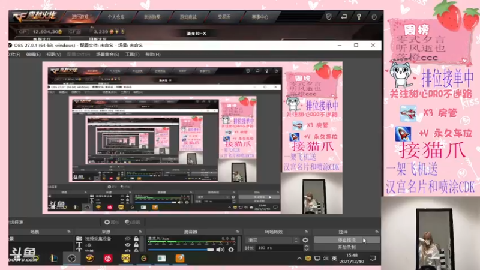Image resolution: width=480 pixels, height=270 pixels.
Task: Open source 滤镜 filters button
Action: (133, 222)
